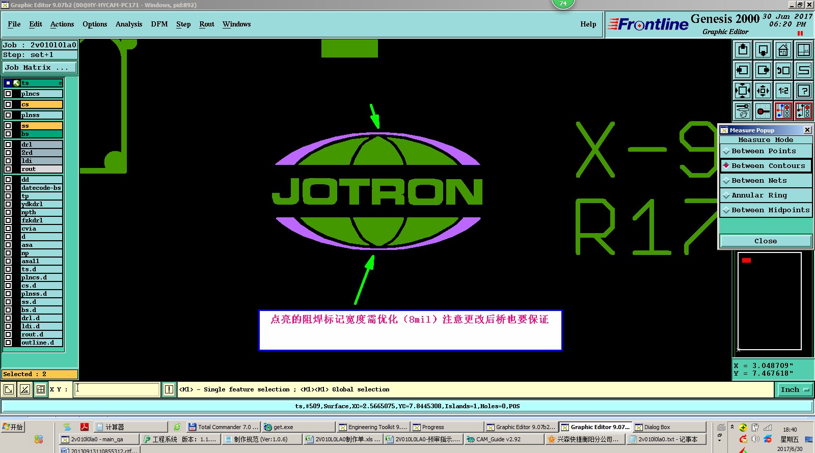Click the S-shaped snake path icon
The image size is (815, 453).
point(804,70)
